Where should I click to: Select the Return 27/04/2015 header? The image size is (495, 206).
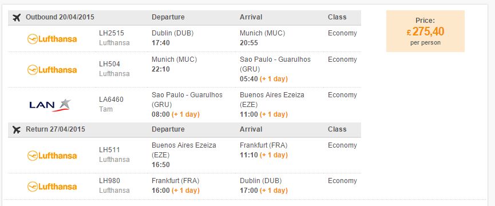point(56,129)
